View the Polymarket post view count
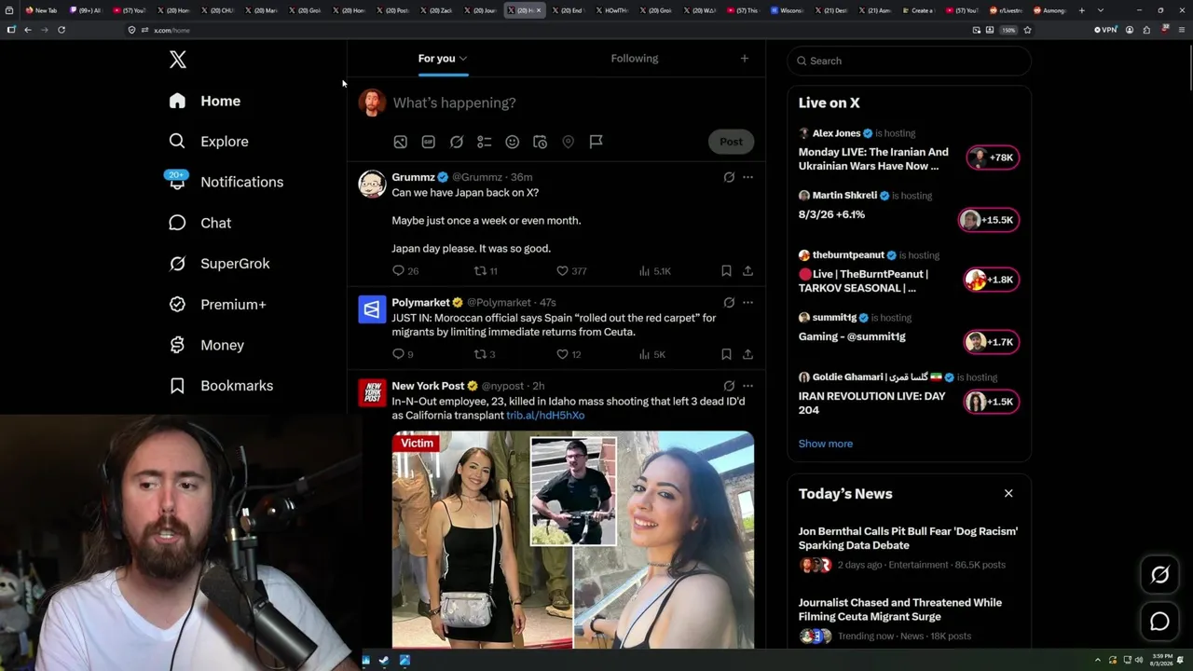Screen dimensions: 1193x671 (x=652, y=354)
